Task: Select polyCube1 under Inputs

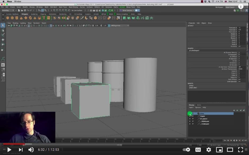Action: [x=193, y=88]
